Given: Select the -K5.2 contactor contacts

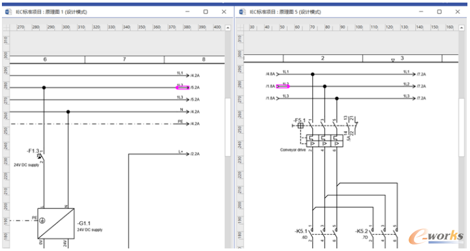Looking at the screenshot, I should click(383, 233).
